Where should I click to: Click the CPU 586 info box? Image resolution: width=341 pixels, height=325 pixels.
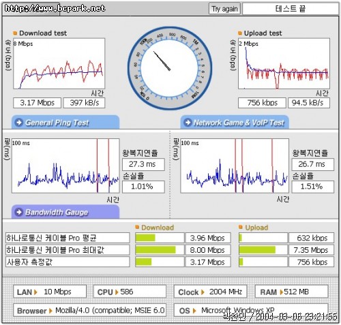[x=130, y=292]
